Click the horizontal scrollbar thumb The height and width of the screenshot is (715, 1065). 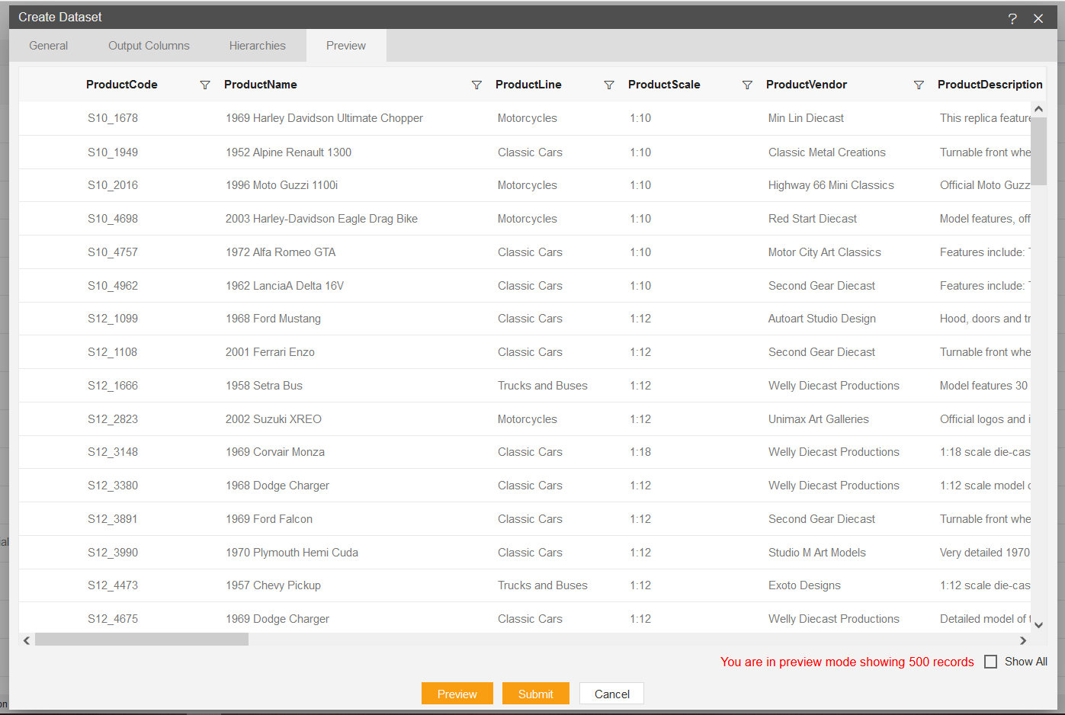pos(142,640)
